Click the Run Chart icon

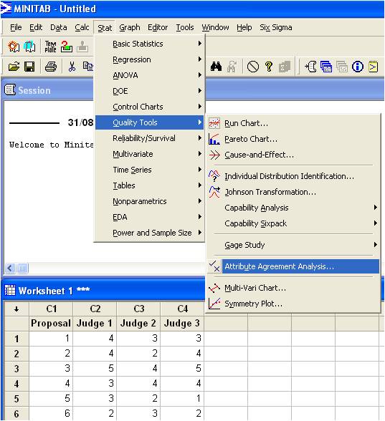pos(214,123)
